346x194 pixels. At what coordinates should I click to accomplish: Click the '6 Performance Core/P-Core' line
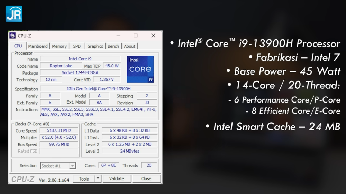284,100
